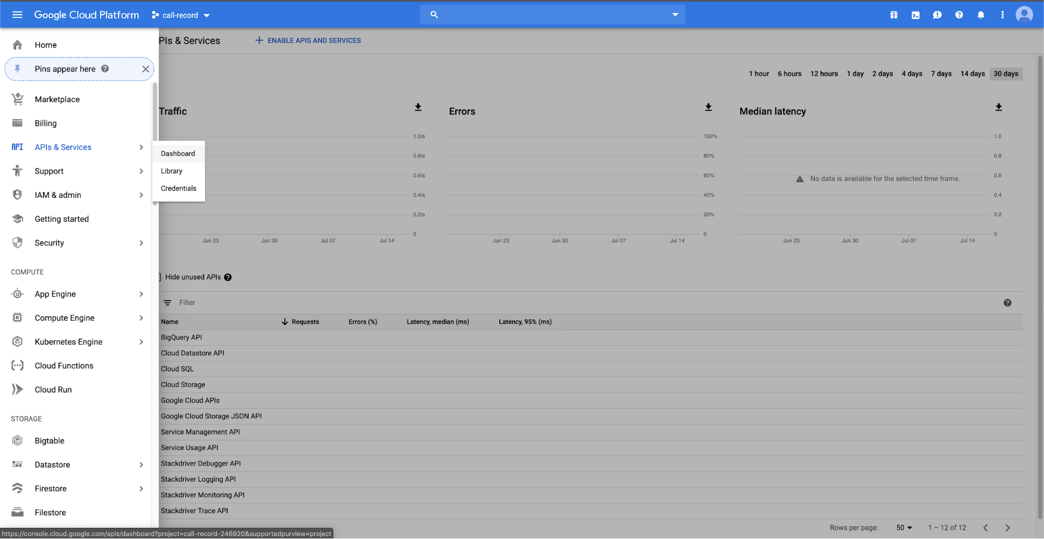This screenshot has width=1044, height=539.
Task: Open Rows per page 50 dropdown
Action: point(904,528)
